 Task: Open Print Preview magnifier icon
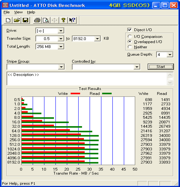(x=46, y=20)
